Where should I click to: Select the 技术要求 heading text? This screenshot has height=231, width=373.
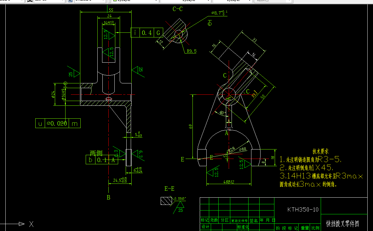pos(320,151)
